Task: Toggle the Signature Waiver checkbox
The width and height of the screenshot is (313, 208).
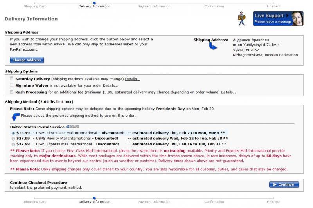Action: click(12, 85)
